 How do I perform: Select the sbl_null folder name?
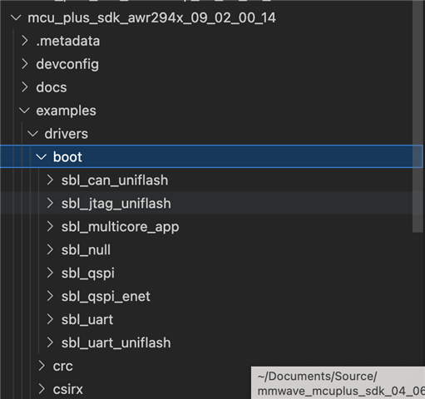coord(86,250)
